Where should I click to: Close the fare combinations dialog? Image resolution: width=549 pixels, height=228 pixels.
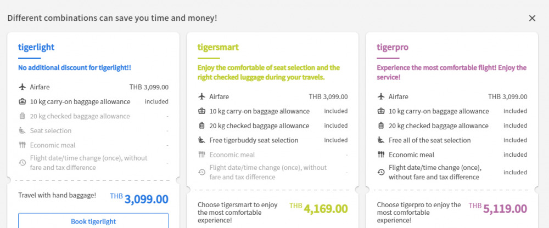[532, 18]
